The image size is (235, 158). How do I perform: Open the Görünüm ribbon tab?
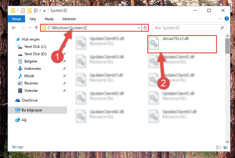(x=69, y=19)
